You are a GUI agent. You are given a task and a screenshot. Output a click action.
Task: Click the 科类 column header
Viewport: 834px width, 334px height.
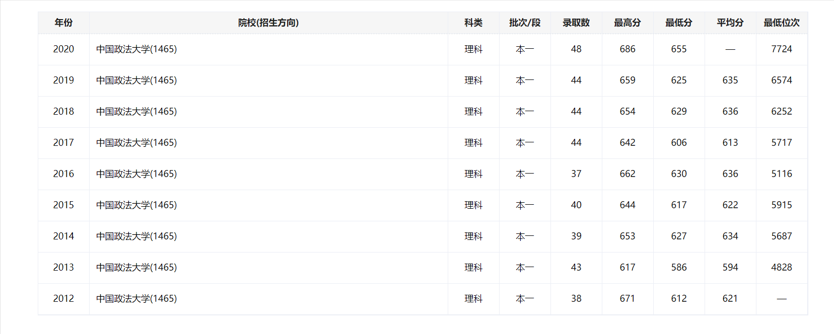473,23
